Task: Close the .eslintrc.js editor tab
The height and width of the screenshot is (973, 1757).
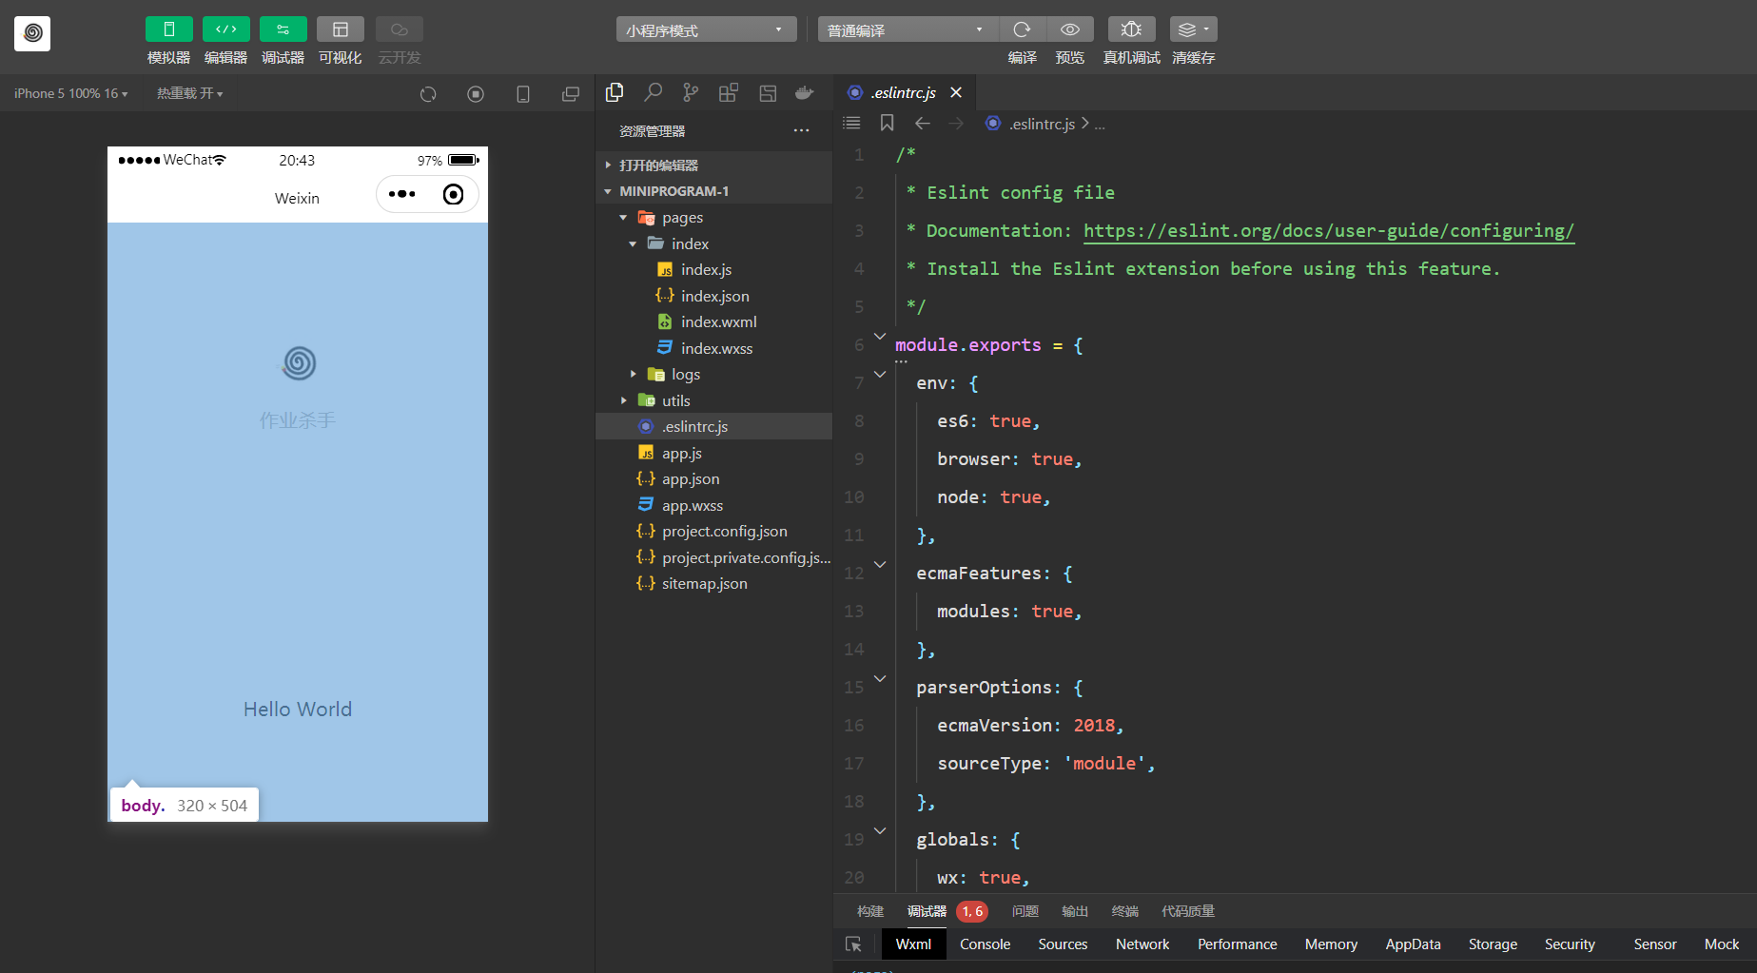Action: 956,92
